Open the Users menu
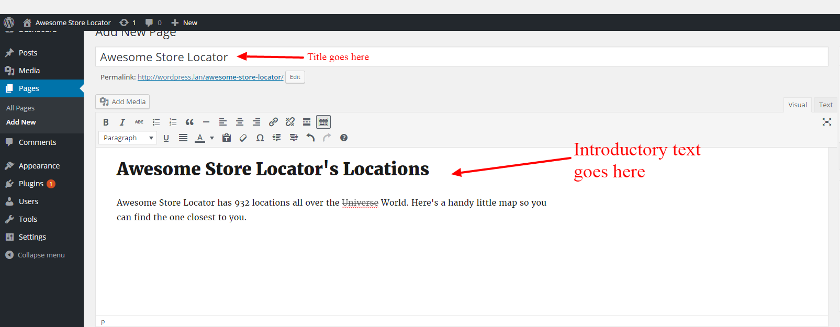The height and width of the screenshot is (327, 840). tap(42, 201)
